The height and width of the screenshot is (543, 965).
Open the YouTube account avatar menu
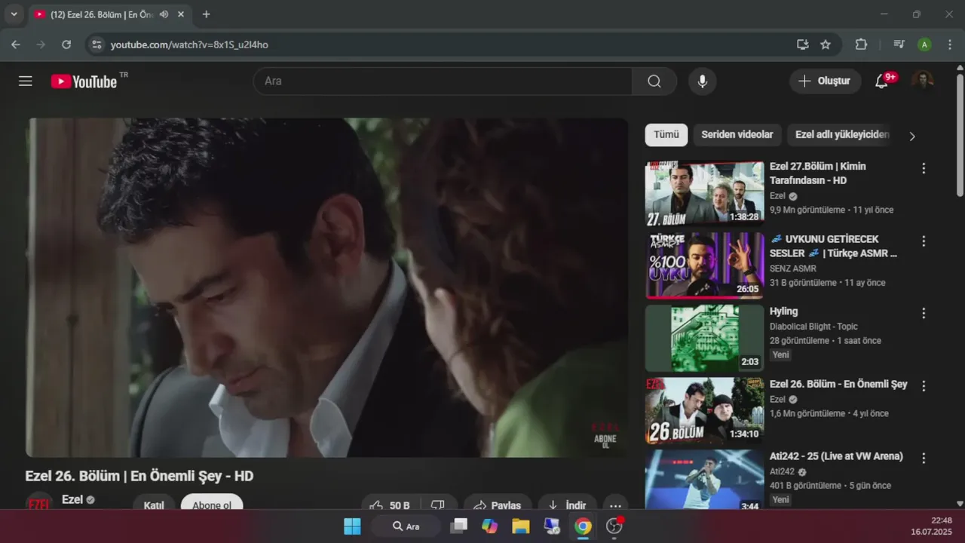pos(922,81)
